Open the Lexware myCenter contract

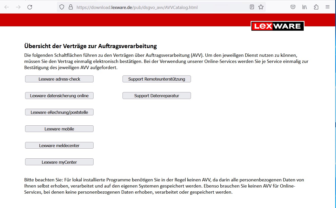(59, 162)
